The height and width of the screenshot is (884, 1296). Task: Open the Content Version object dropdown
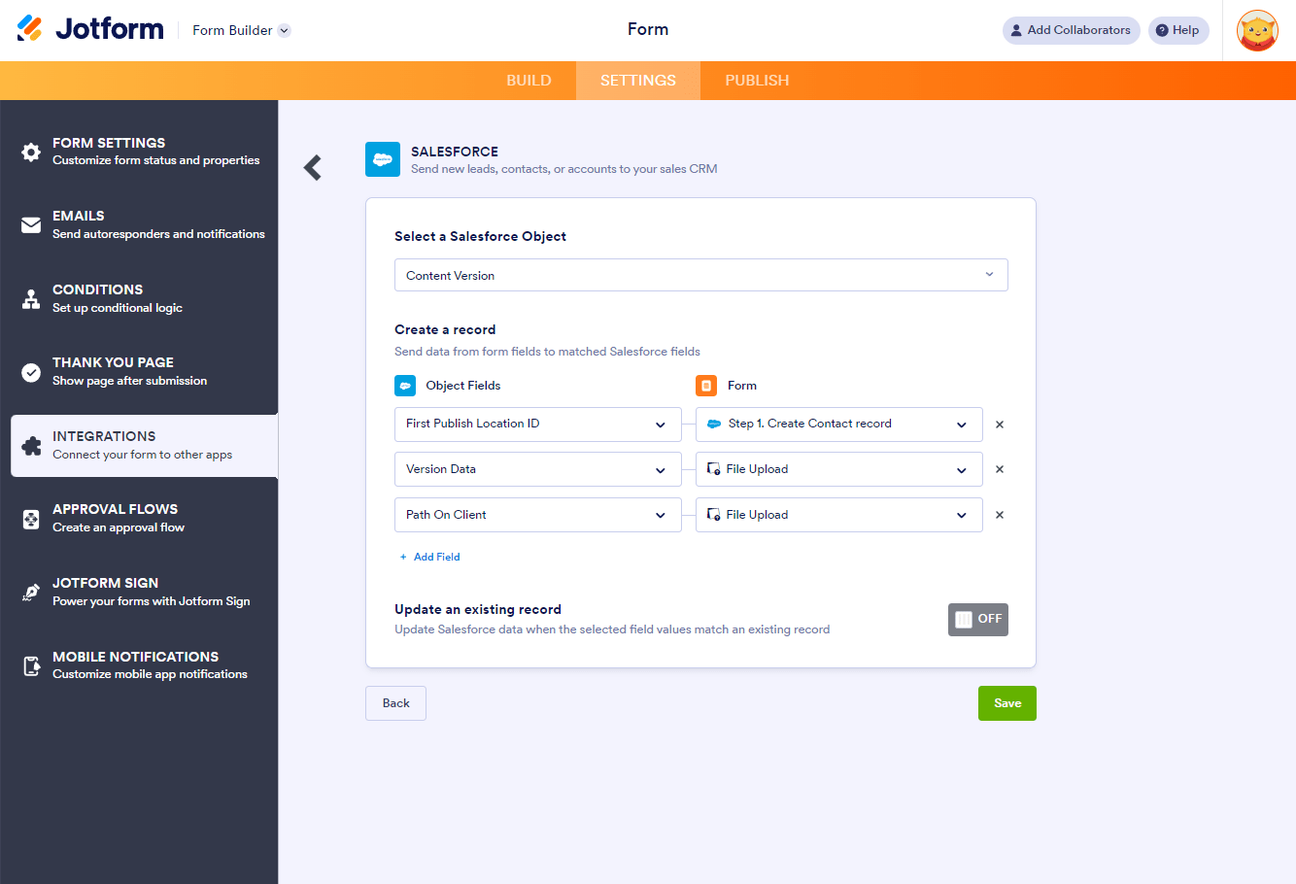pos(700,275)
